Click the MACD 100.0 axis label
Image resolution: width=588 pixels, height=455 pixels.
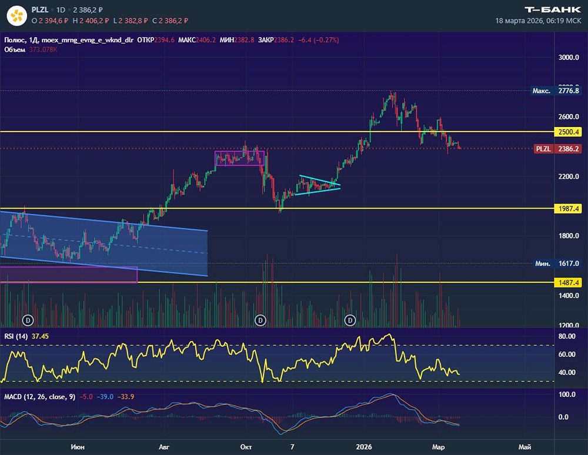pyautogui.click(x=567, y=394)
